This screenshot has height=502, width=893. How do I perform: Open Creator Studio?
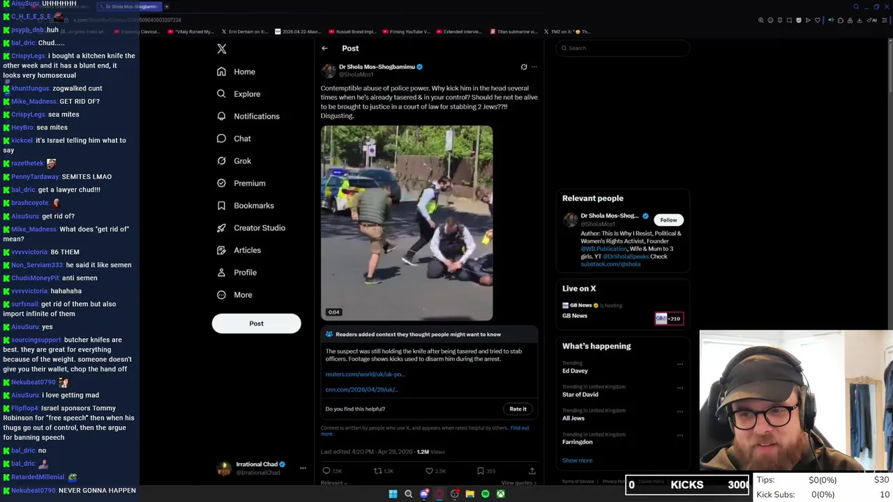click(x=250, y=228)
